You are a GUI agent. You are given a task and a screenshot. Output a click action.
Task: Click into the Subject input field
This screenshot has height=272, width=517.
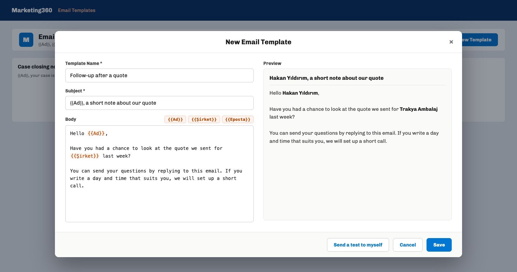pyautogui.click(x=159, y=103)
